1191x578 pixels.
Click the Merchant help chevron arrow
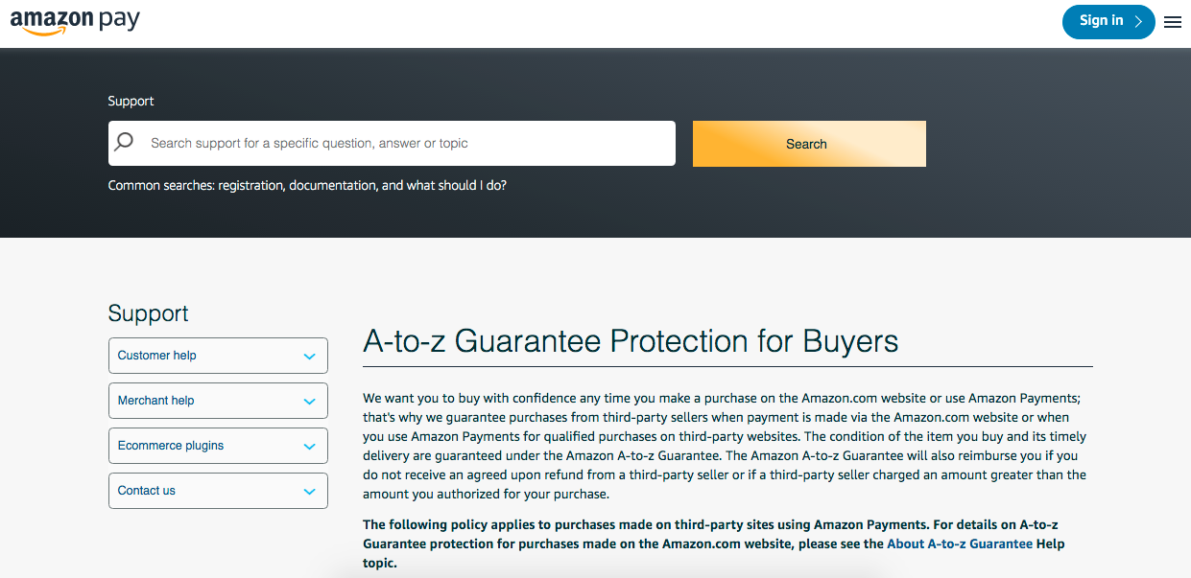(309, 402)
